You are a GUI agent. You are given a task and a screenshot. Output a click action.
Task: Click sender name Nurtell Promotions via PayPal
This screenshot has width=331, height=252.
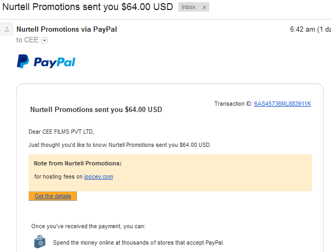[x=67, y=29]
